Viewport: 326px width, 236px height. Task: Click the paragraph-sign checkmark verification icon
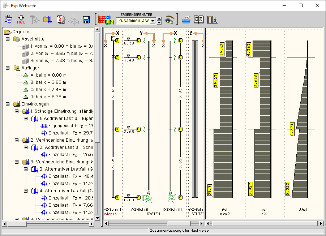tap(61, 20)
